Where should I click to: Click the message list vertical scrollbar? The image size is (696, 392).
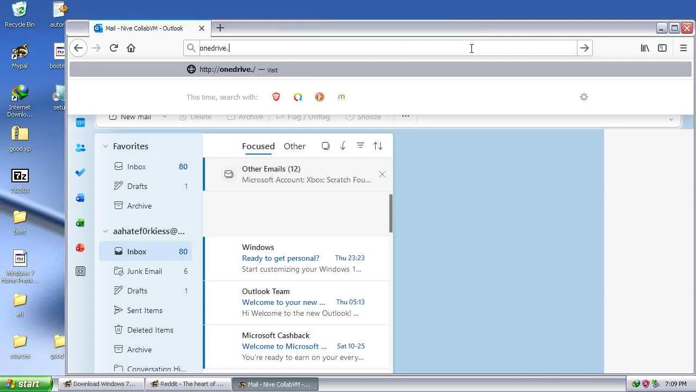pos(390,214)
